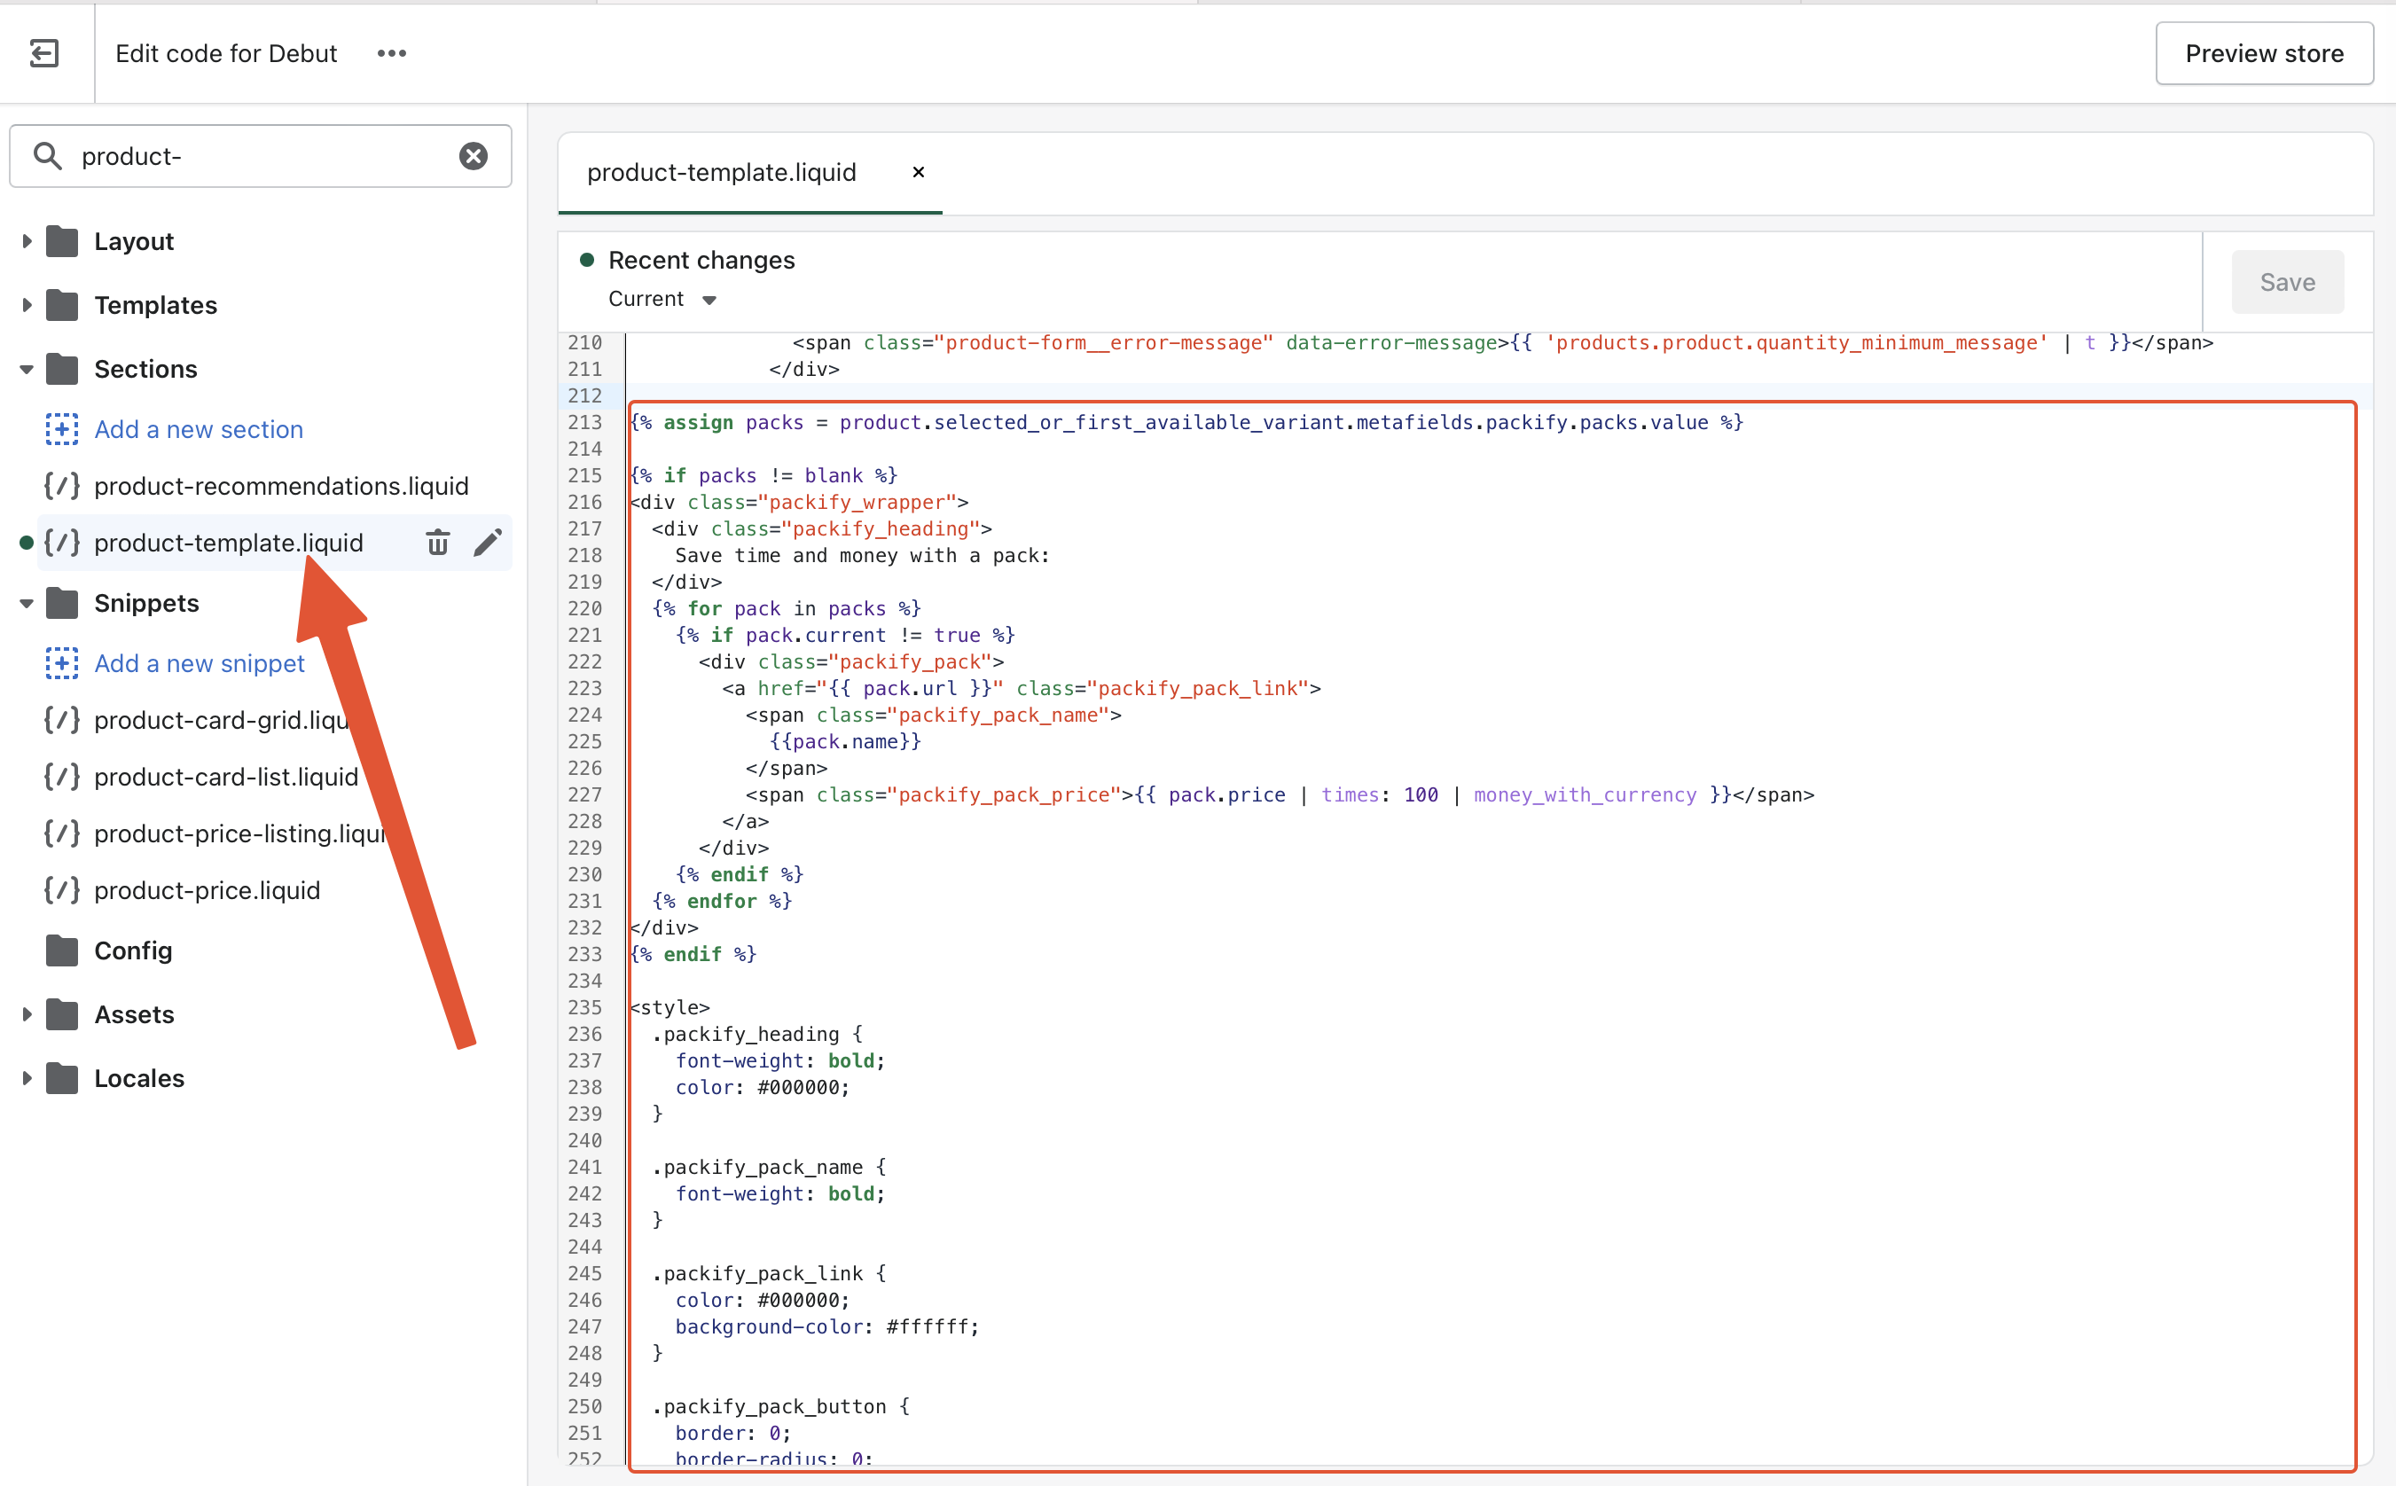Open the three-dots more actions menu
Screen dimensions: 2396x1486
[391, 53]
